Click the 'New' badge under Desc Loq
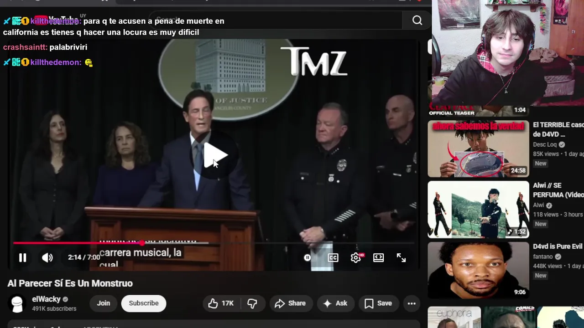Screen dimensions: 584x328 (541, 163)
